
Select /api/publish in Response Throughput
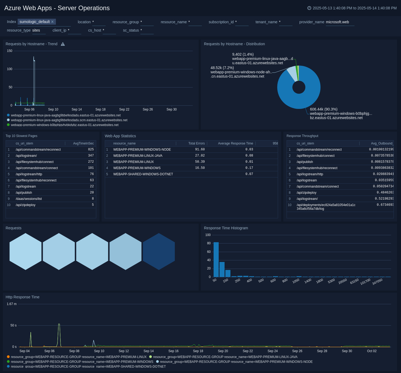pyautogui.click(x=340, y=162)
